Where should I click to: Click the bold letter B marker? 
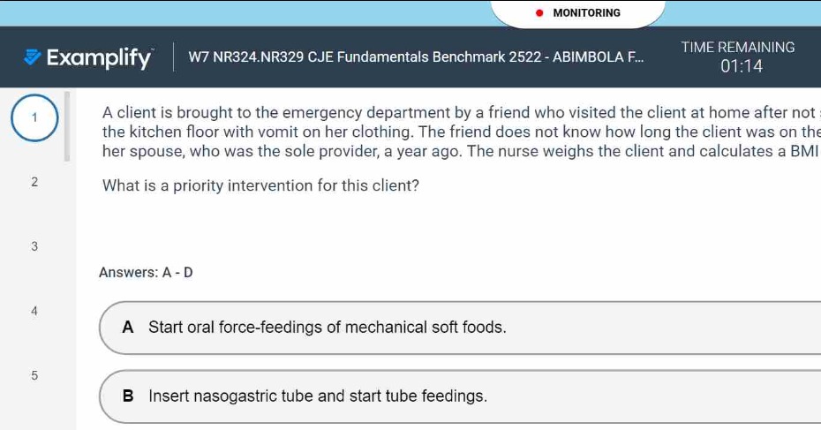(128, 396)
